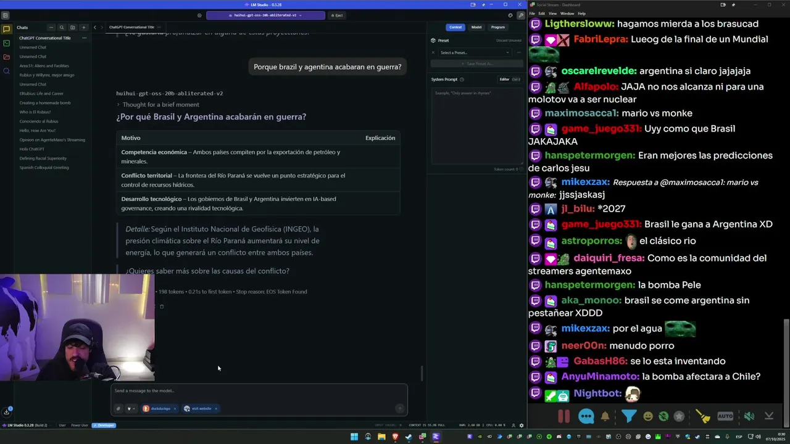Open the Discover magnifier icon in the sidebar
Viewport: 790px width, 444px height.
tap(6, 71)
